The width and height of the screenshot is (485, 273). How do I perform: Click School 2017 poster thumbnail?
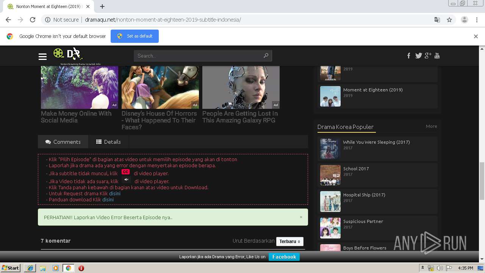[330, 175]
